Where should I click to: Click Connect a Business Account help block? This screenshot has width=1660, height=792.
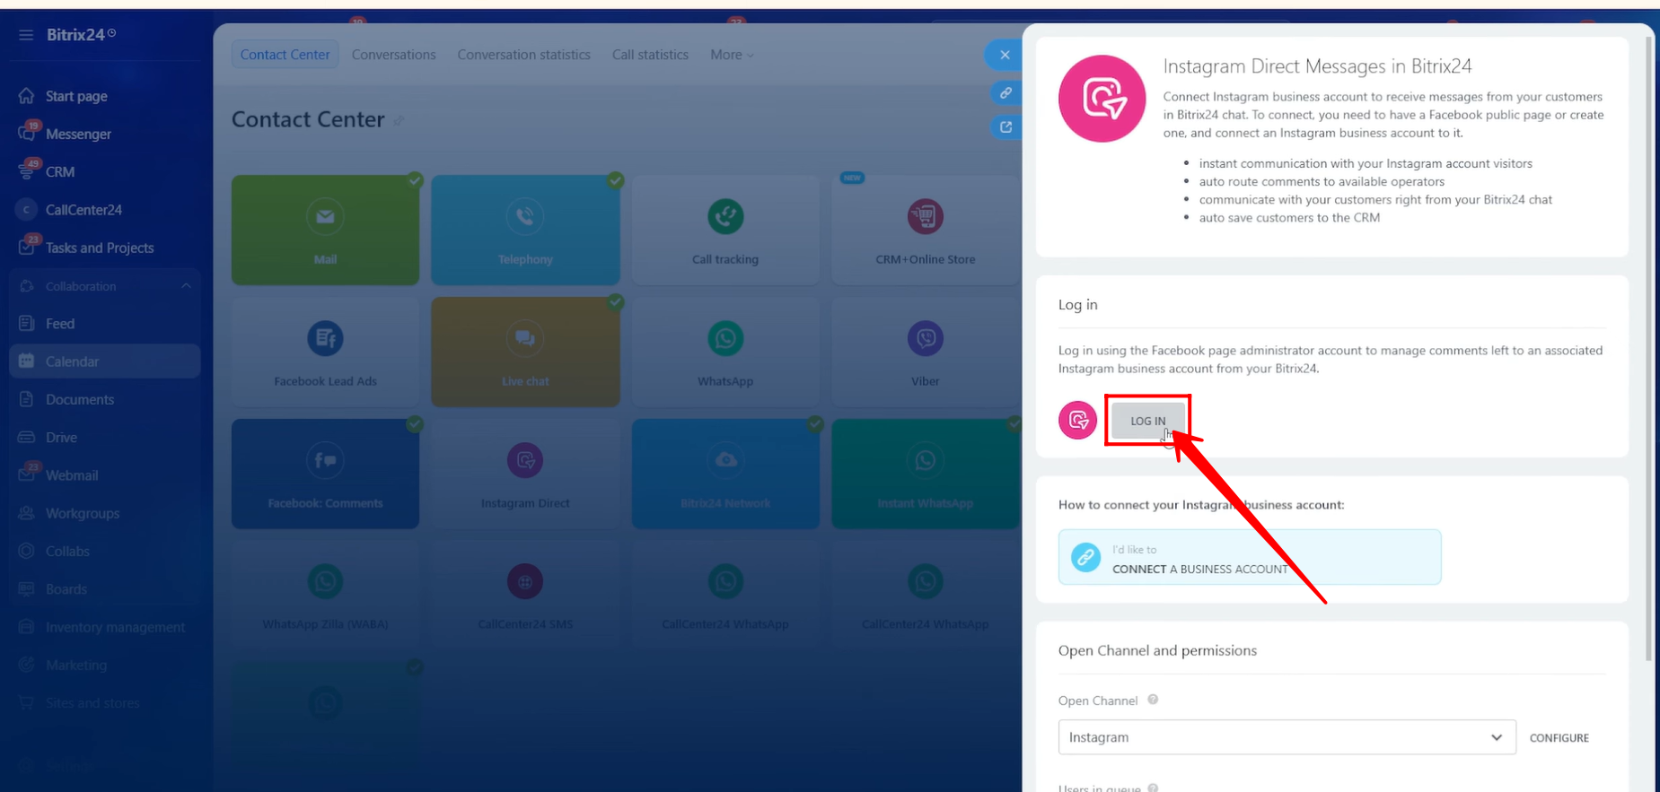pos(1249,557)
